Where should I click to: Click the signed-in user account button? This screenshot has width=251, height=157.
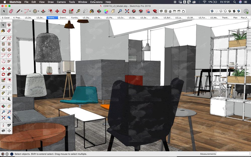point(246,11)
